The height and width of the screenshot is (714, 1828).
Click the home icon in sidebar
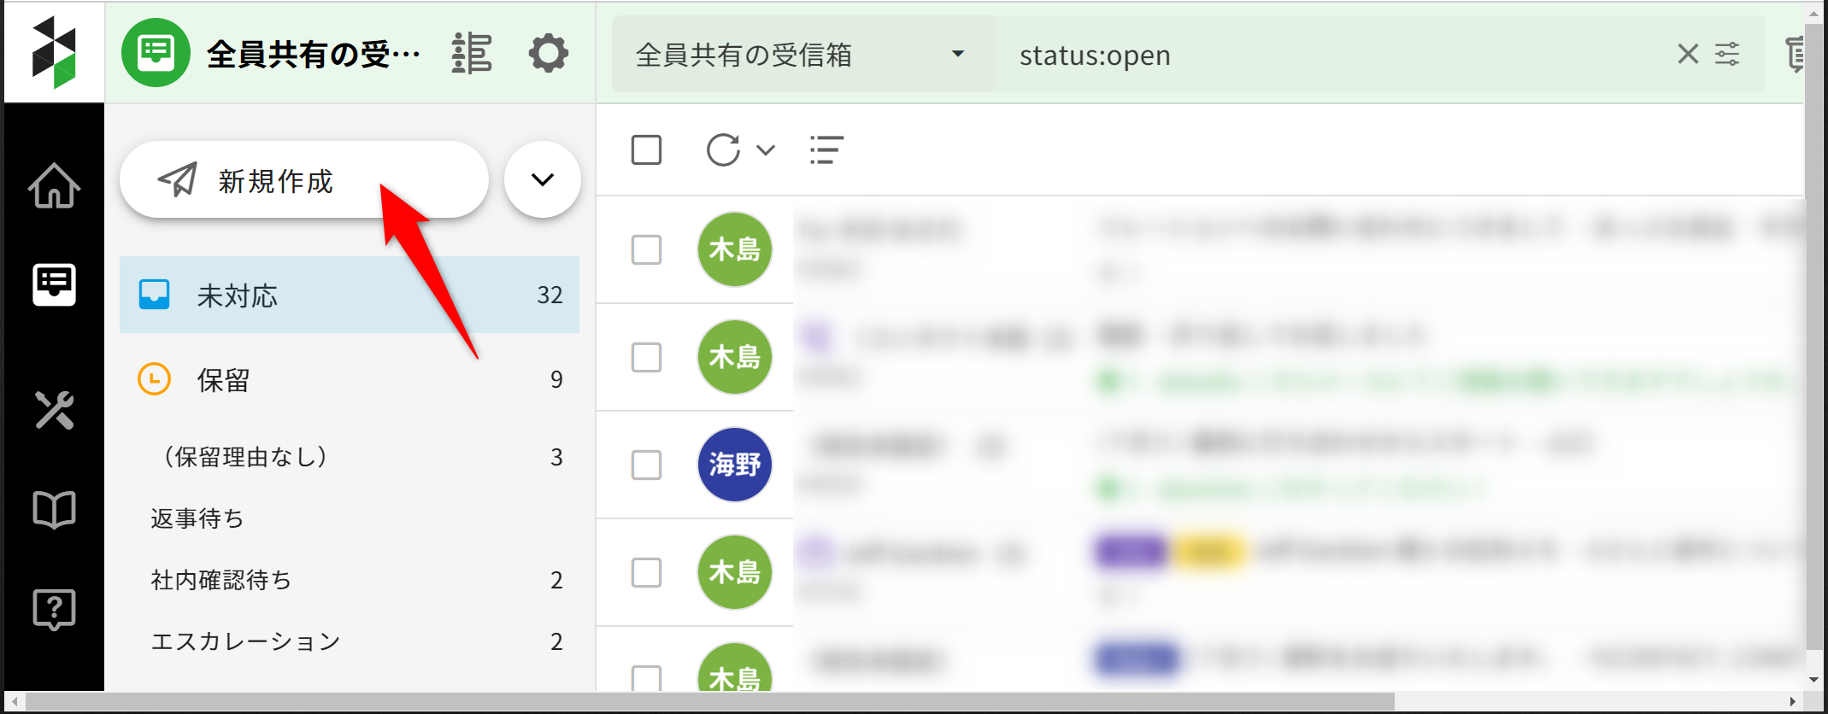tap(54, 185)
